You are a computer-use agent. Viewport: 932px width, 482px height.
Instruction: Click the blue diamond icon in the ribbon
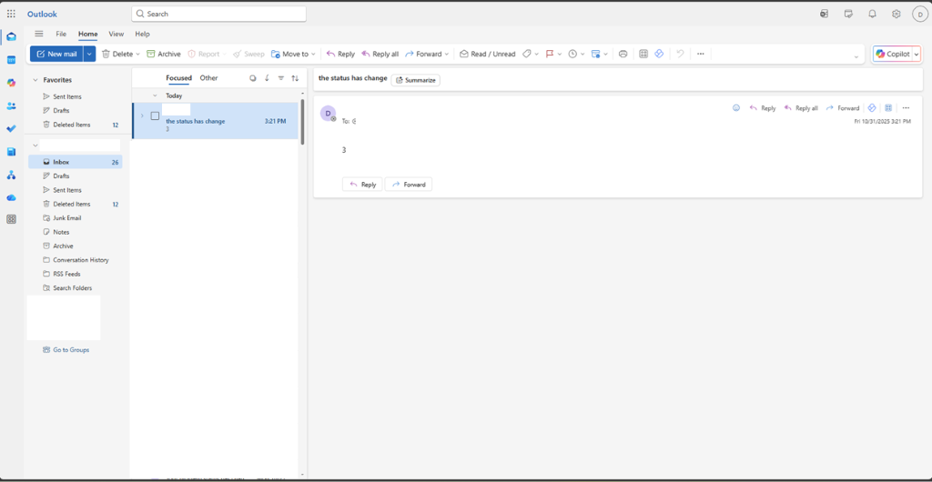coord(659,54)
